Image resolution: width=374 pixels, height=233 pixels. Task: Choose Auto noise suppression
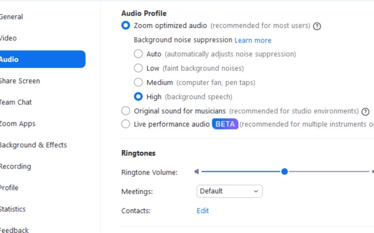pos(138,54)
